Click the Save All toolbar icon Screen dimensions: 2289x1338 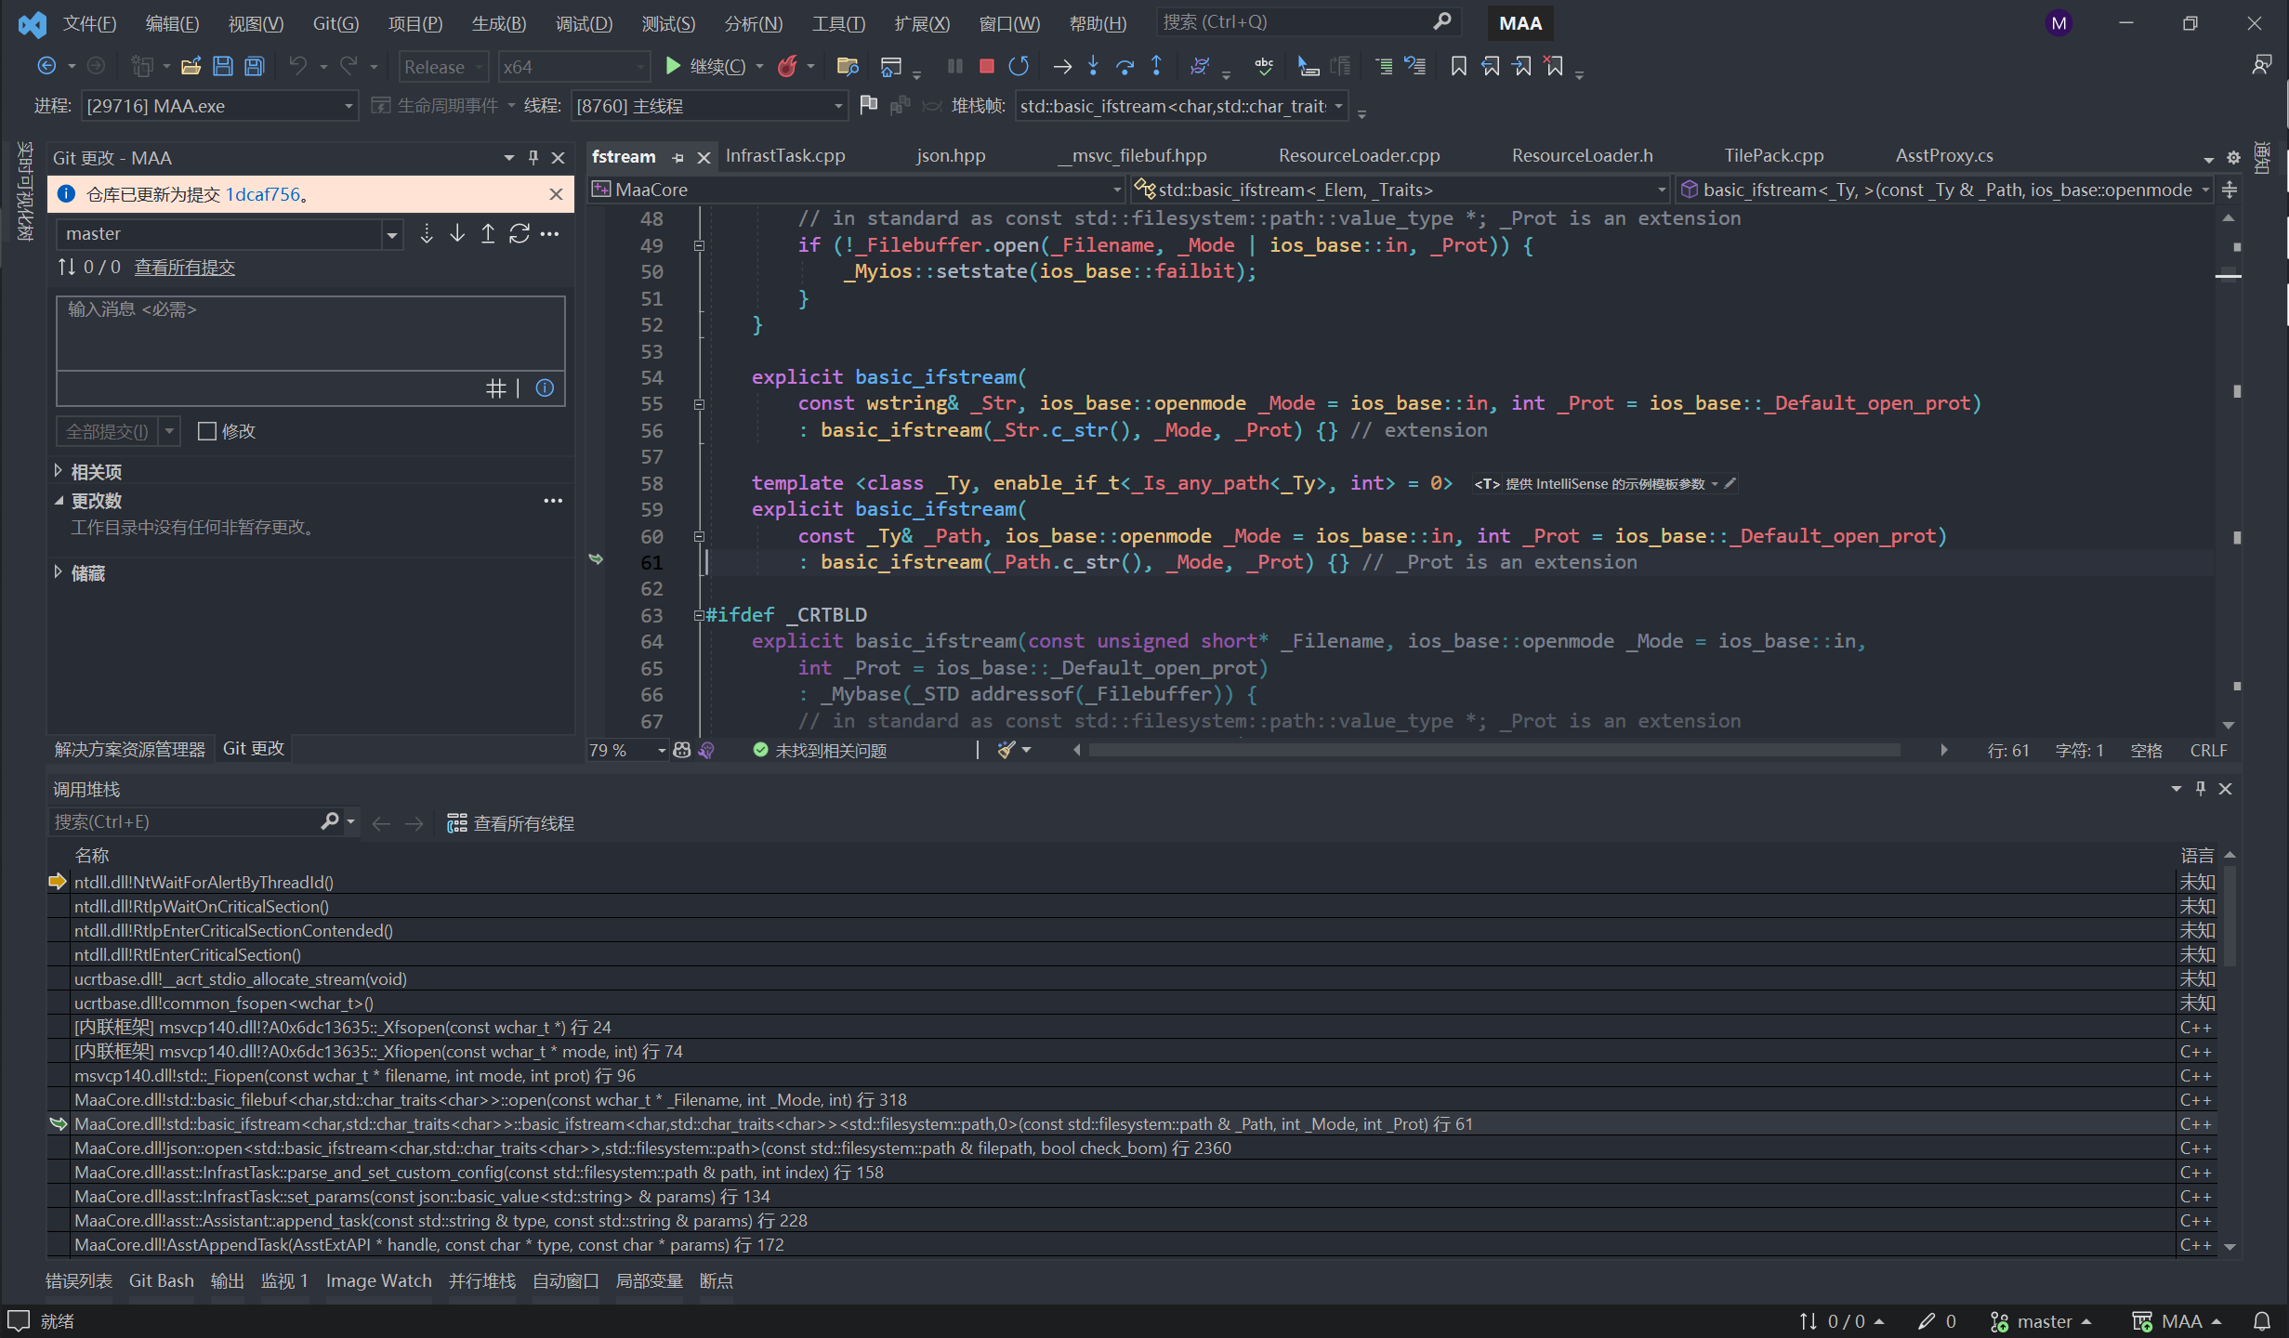coord(254,66)
